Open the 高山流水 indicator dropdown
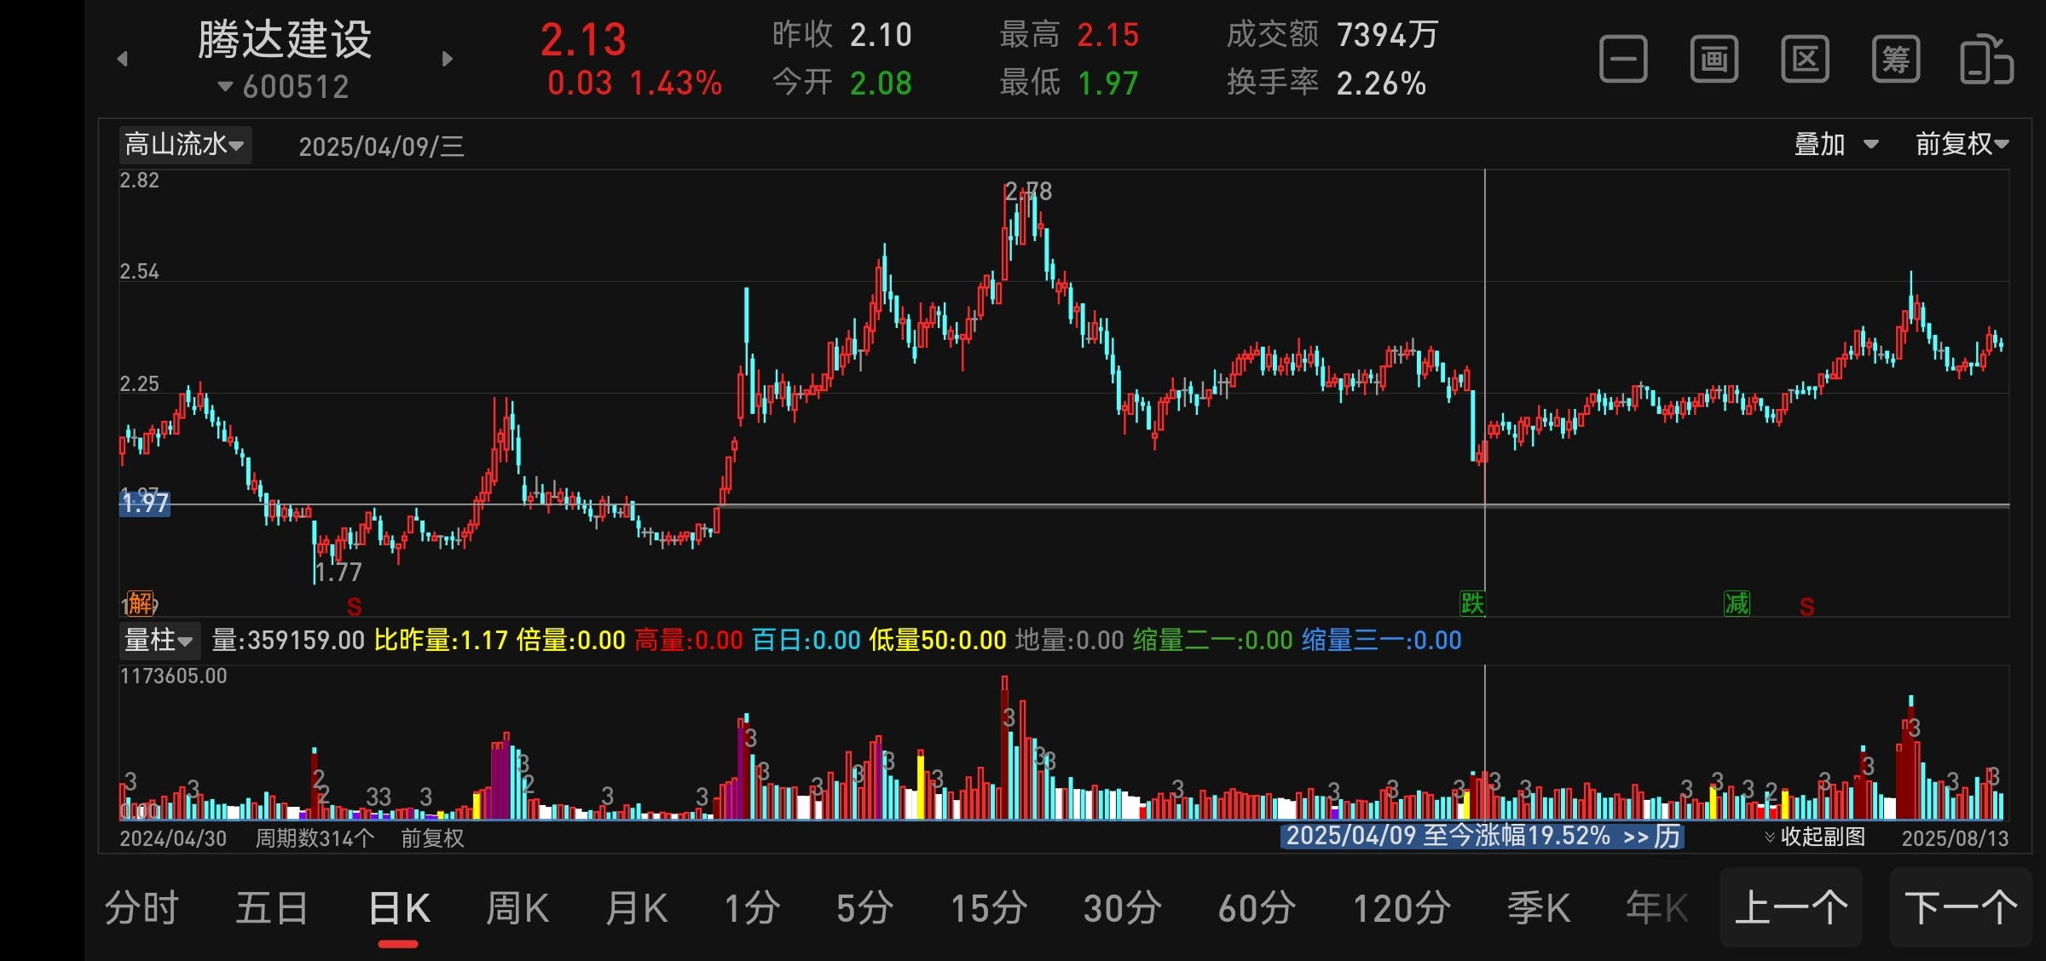The image size is (2046, 961). point(185,145)
